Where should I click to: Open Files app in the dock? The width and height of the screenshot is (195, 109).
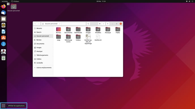point(3,19)
